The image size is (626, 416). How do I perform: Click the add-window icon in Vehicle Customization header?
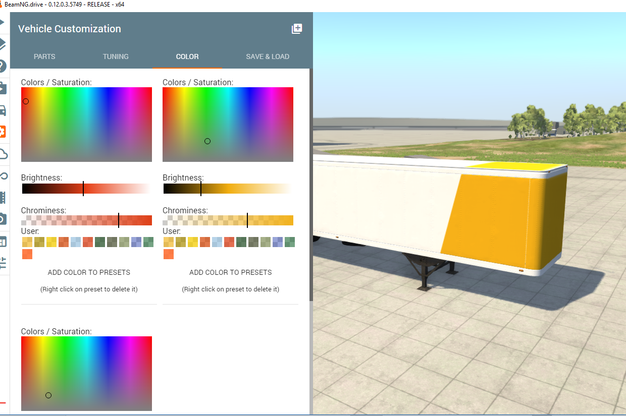tap(297, 29)
